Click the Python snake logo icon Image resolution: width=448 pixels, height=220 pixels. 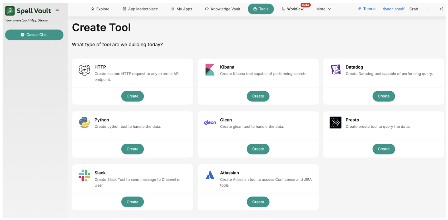coord(84,123)
